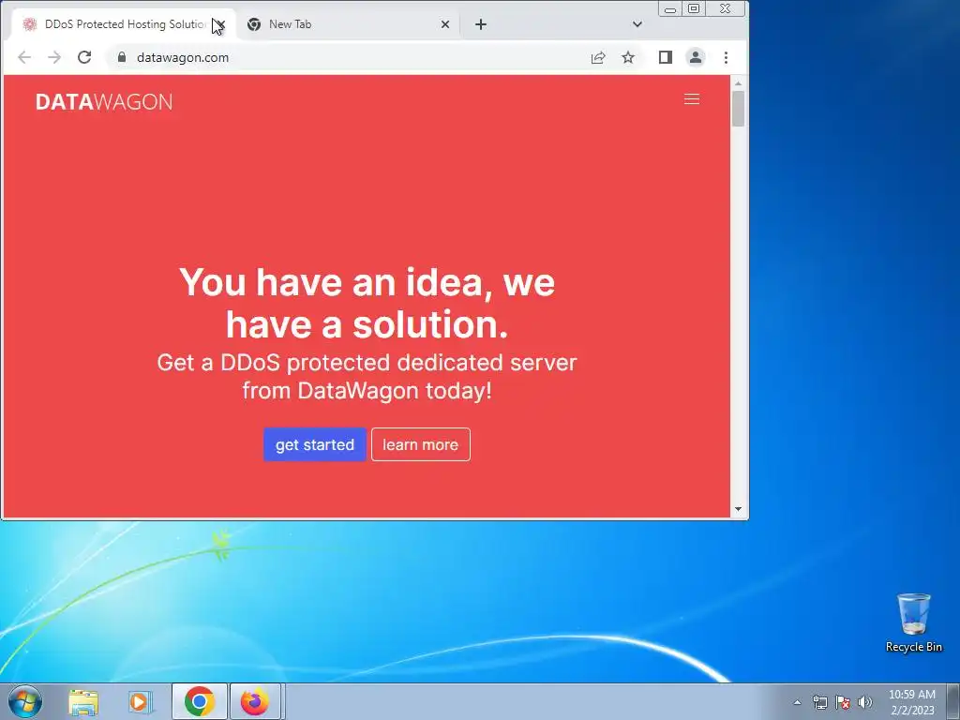The height and width of the screenshot is (720, 960).
Task: Show hidden system tray icons
Action: pyautogui.click(x=797, y=702)
